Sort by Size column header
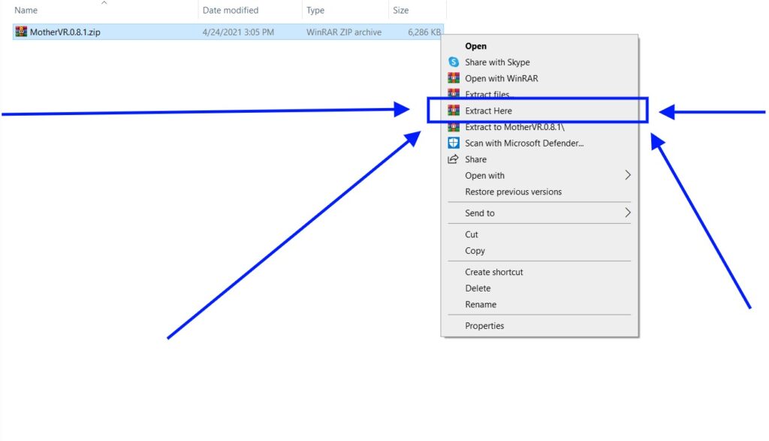Screen dimensions: 769x441 coord(401,11)
